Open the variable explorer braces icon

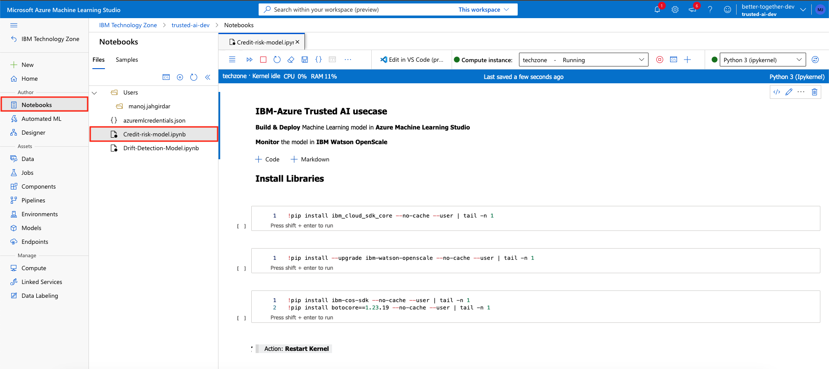pyautogui.click(x=319, y=60)
